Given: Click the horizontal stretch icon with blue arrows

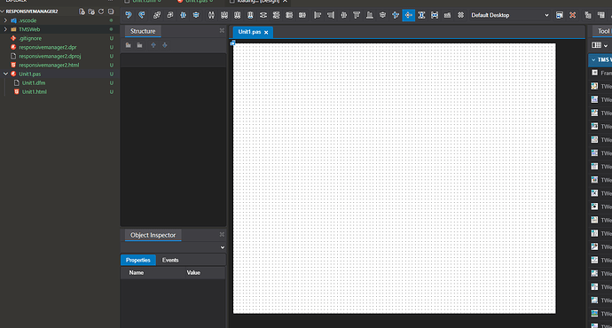Looking at the screenshot, I should coord(435,15).
